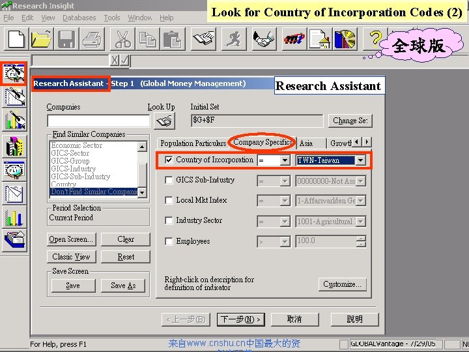Click the Change Set button

[x=350, y=121]
